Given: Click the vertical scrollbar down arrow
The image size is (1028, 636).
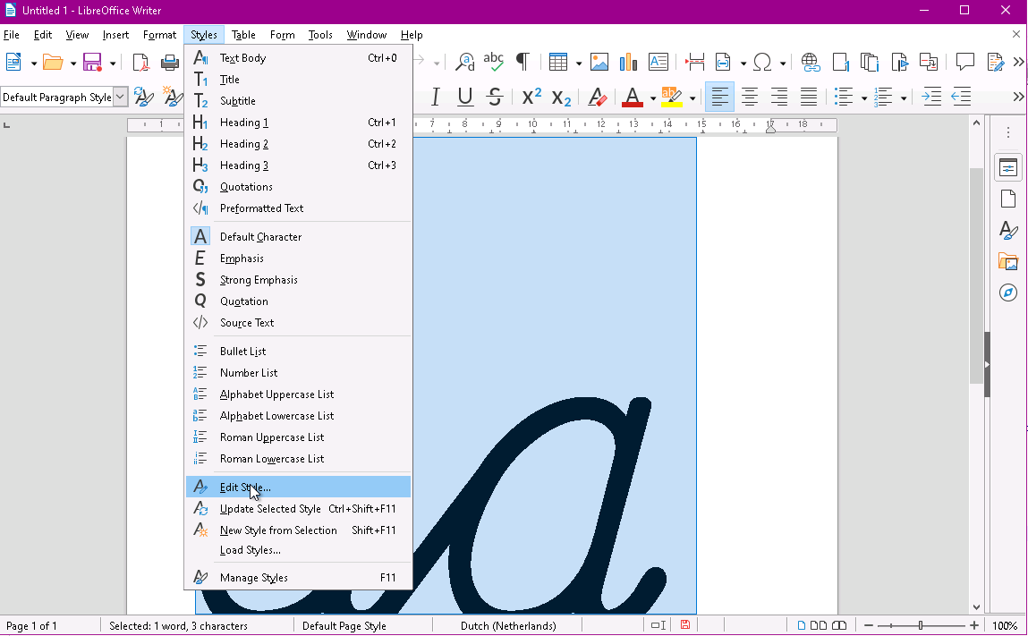Looking at the screenshot, I should 977,607.
